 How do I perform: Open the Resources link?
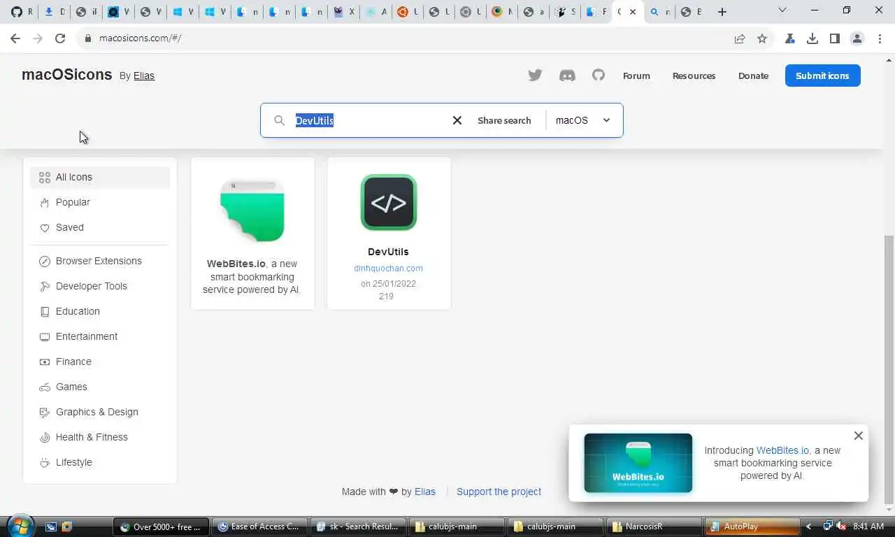click(x=694, y=76)
